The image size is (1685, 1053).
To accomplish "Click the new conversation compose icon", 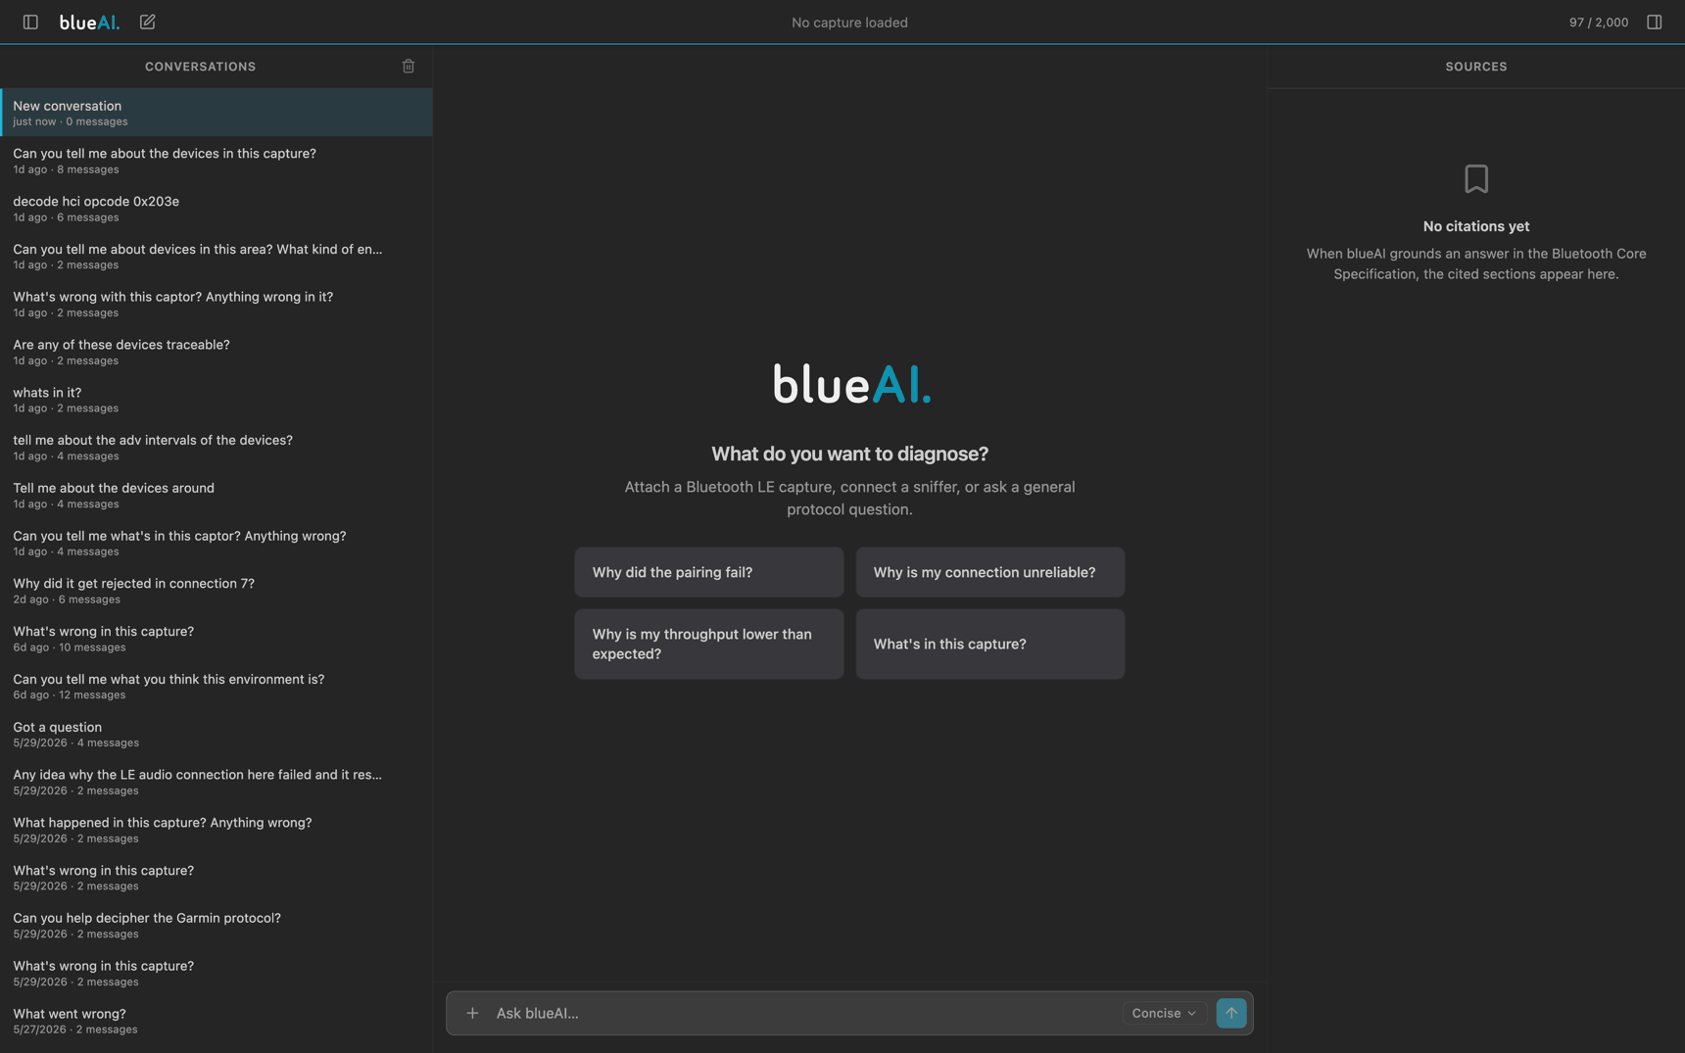I will pos(147,22).
